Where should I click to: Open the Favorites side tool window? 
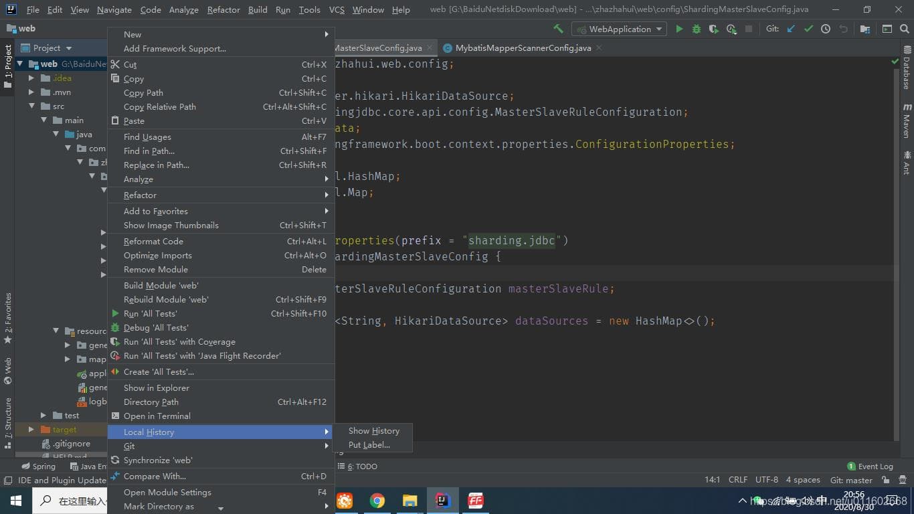8,319
